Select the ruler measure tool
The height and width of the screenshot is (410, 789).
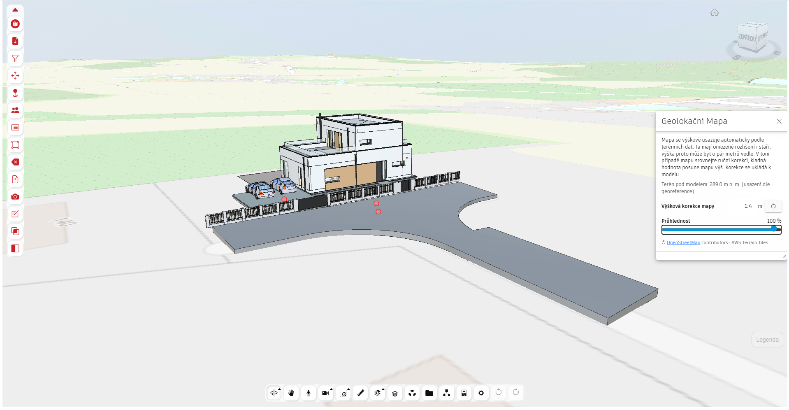tap(360, 393)
